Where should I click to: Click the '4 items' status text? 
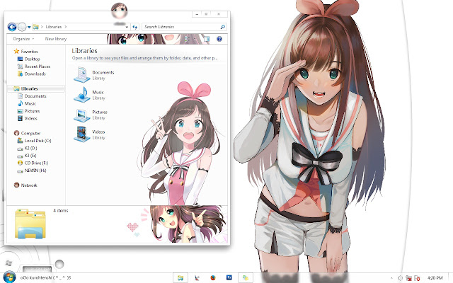point(61,211)
